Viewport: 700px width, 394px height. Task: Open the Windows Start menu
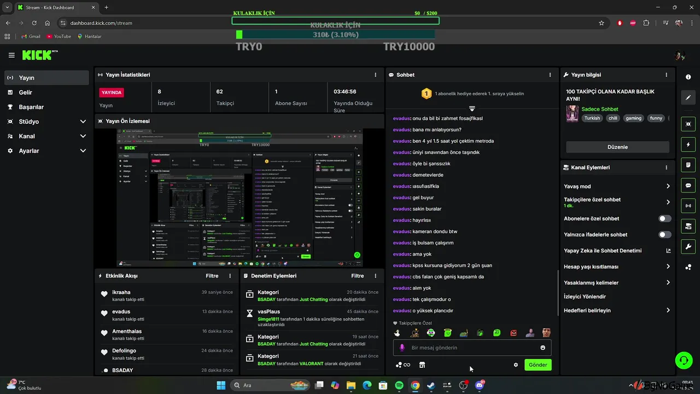point(221,385)
